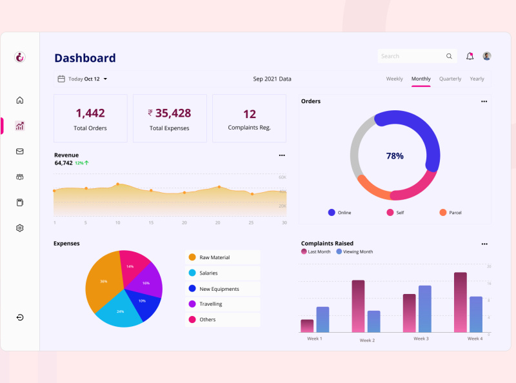Open the Orders panel three-dot menu
The image size is (516, 383).
tap(484, 101)
